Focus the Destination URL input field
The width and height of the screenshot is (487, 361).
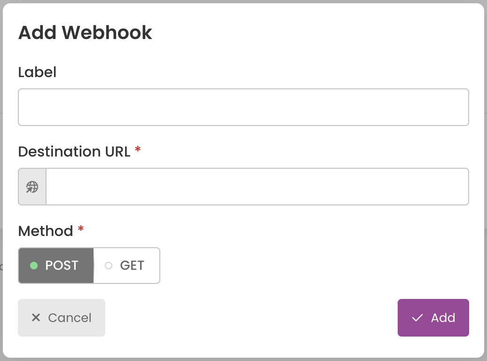[x=258, y=187]
